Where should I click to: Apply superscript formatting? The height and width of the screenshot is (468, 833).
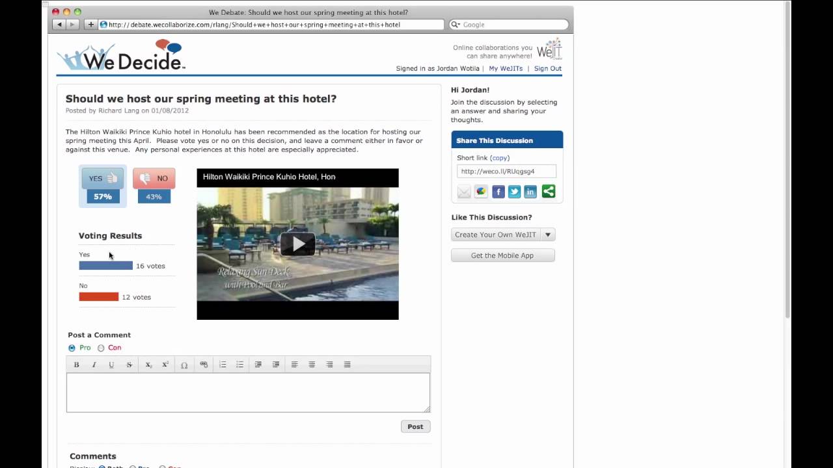coord(165,365)
